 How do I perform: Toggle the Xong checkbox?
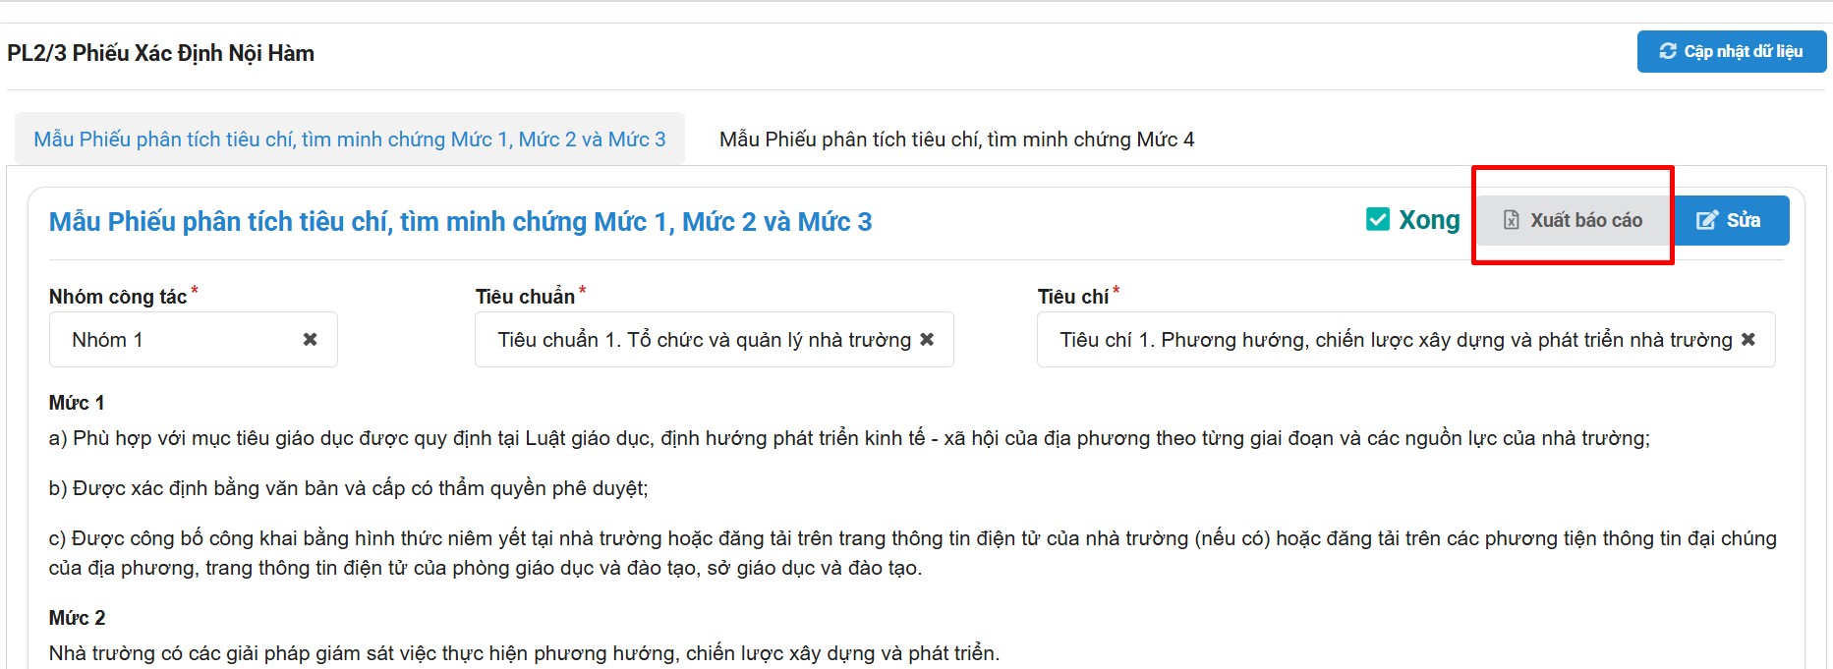(x=1378, y=219)
